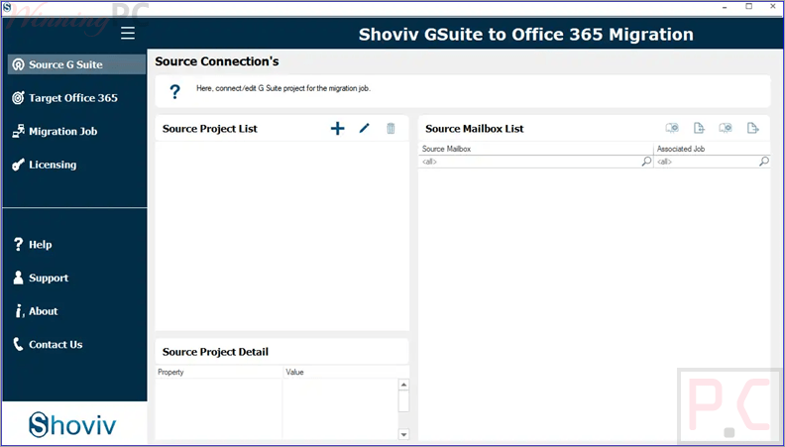Click the blue question mark help icon
This screenshot has width=785, height=447.
pos(174,91)
